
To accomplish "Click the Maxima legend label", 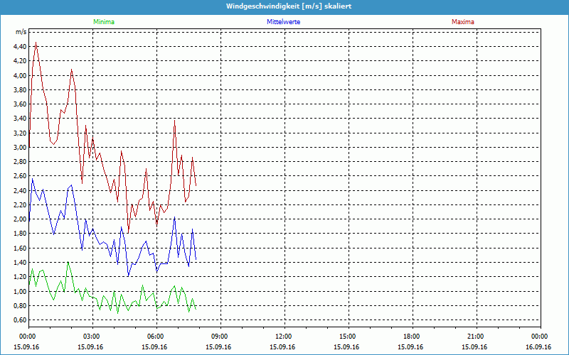I will (463, 22).
